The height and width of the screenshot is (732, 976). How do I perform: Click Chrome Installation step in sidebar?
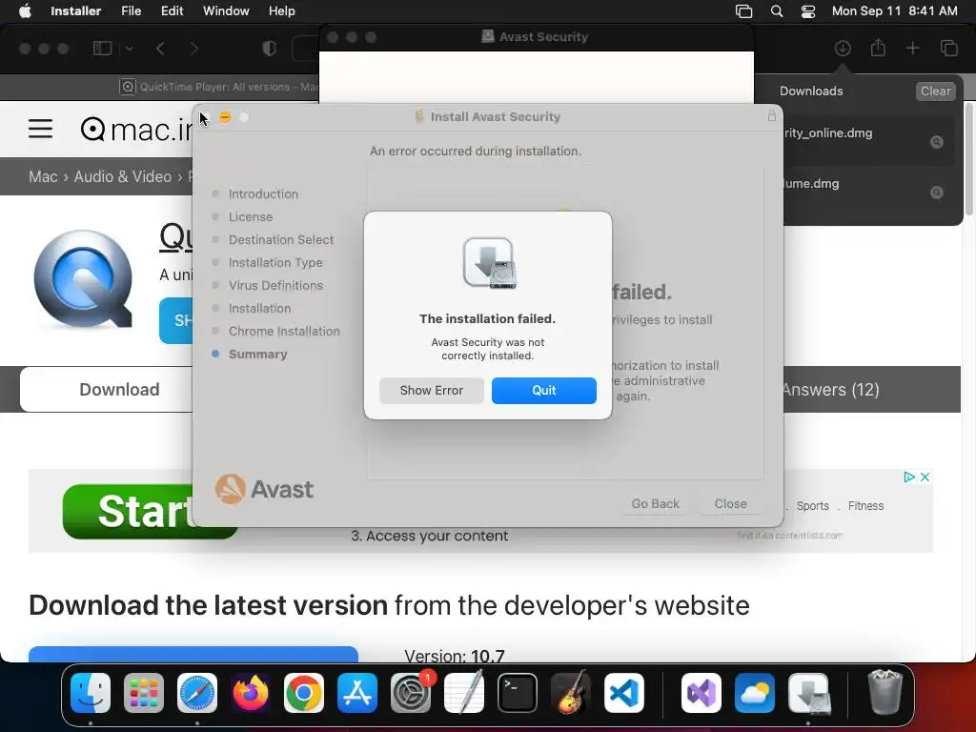284,331
